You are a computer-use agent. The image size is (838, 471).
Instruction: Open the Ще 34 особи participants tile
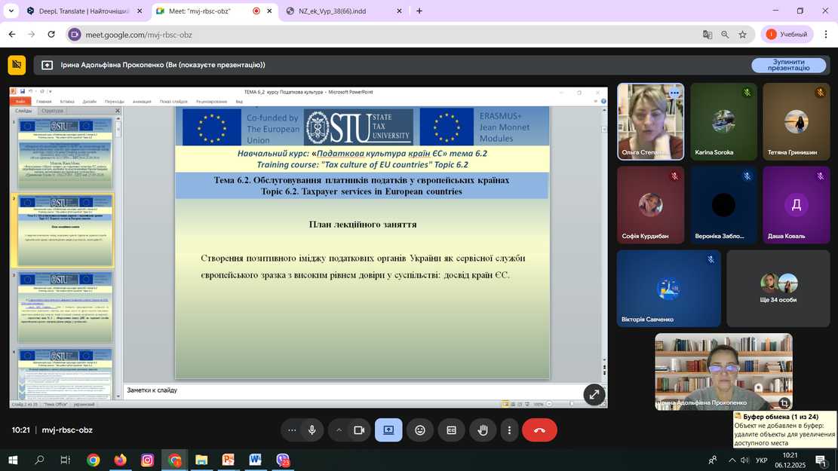(x=778, y=288)
